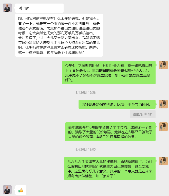
Task: Click the 阎律师 name in quoted reply
Action: 137,114
